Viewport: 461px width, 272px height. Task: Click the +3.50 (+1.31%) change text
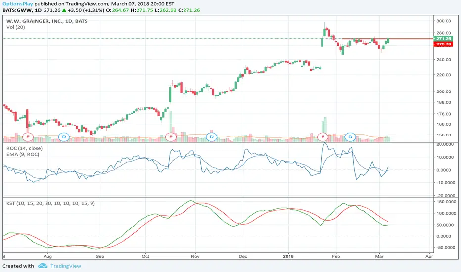point(86,10)
